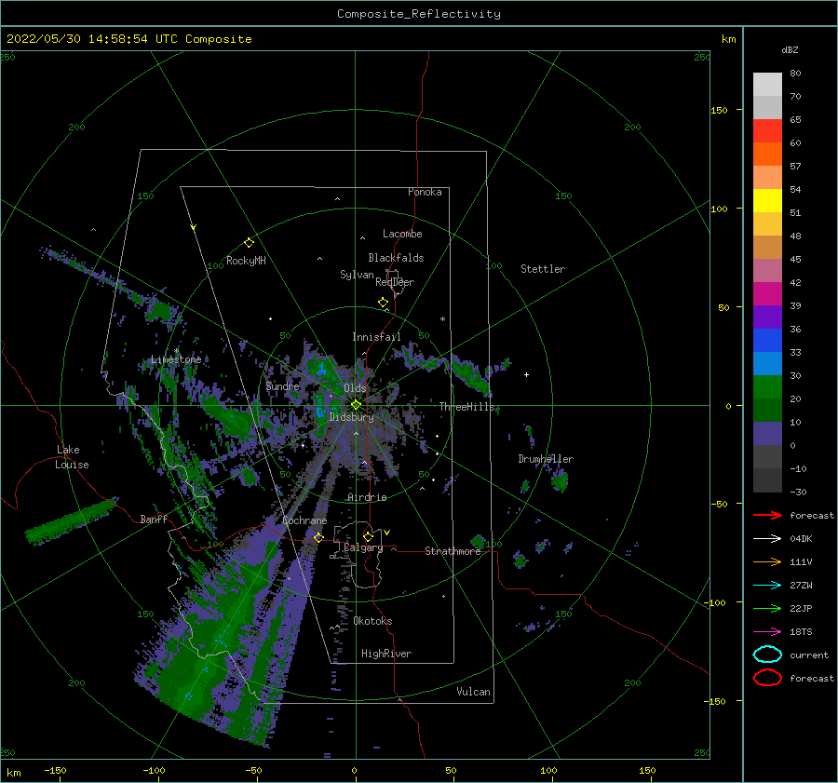The height and width of the screenshot is (783, 838).
Task: Select the light blue 33–30 dBZ swatch
Action: point(767,363)
